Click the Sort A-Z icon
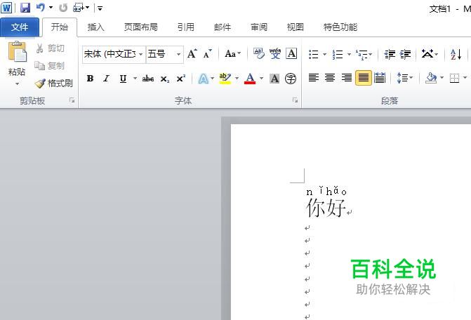The image size is (471, 320). pyautogui.click(x=456, y=54)
